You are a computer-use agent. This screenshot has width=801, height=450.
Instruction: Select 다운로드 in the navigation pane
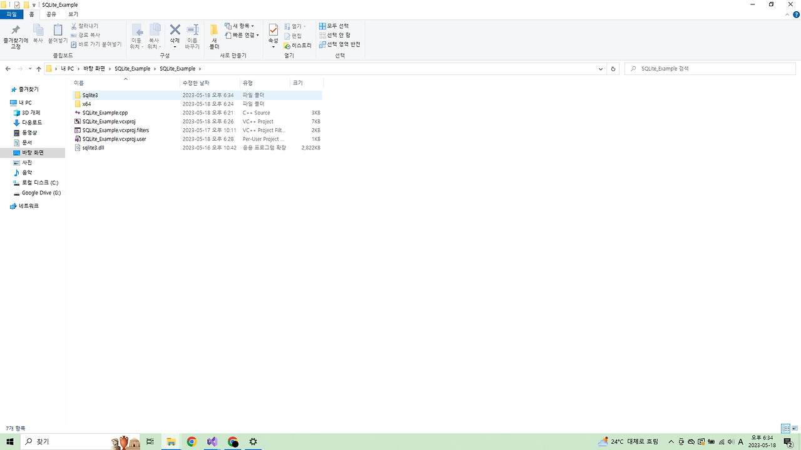tap(28, 122)
